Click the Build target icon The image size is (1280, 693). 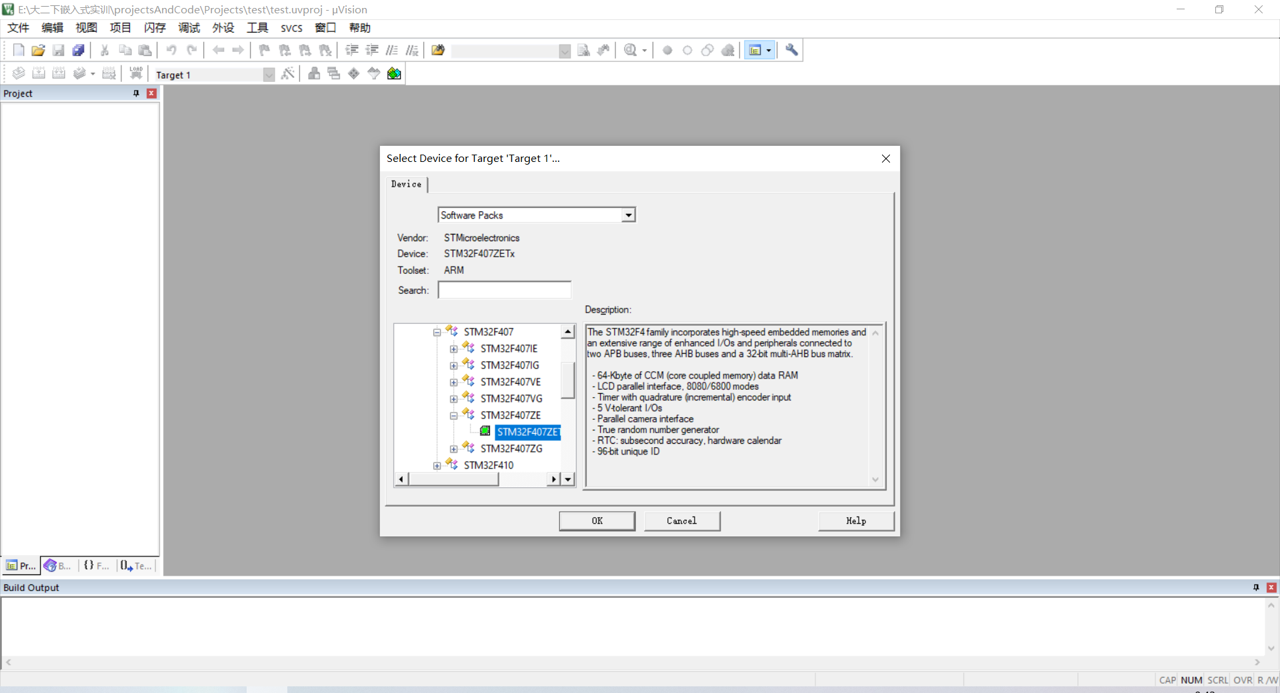[x=39, y=73]
